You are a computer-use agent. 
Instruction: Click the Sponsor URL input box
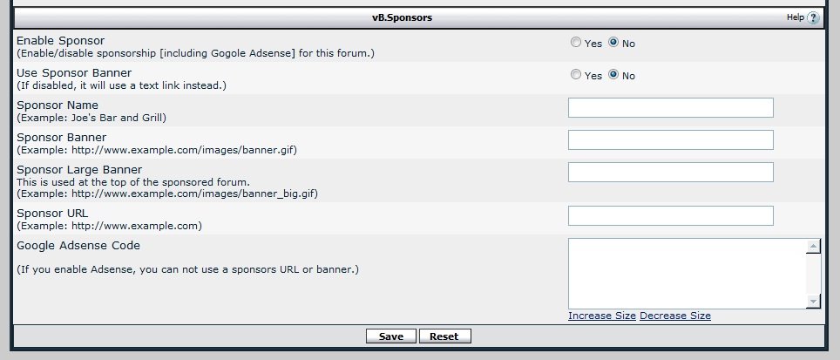coord(671,215)
